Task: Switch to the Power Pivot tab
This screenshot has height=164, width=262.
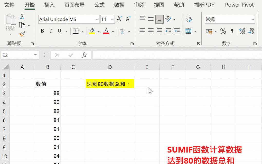Action: click(x=239, y=5)
